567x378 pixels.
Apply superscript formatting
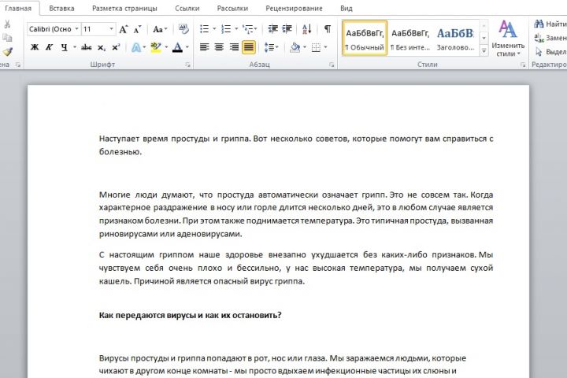[116, 47]
